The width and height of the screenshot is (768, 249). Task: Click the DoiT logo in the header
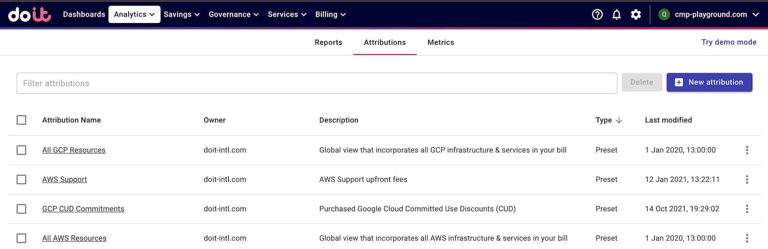coord(29,14)
